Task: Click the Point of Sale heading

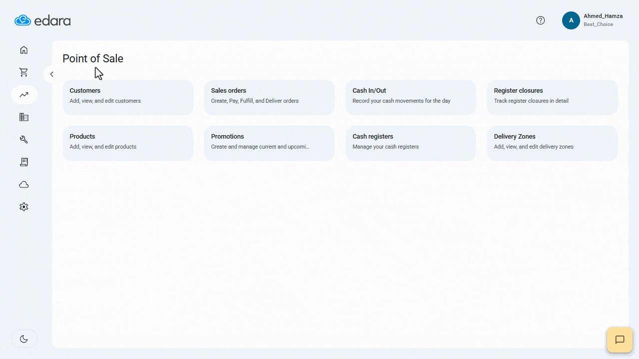Action: click(93, 58)
